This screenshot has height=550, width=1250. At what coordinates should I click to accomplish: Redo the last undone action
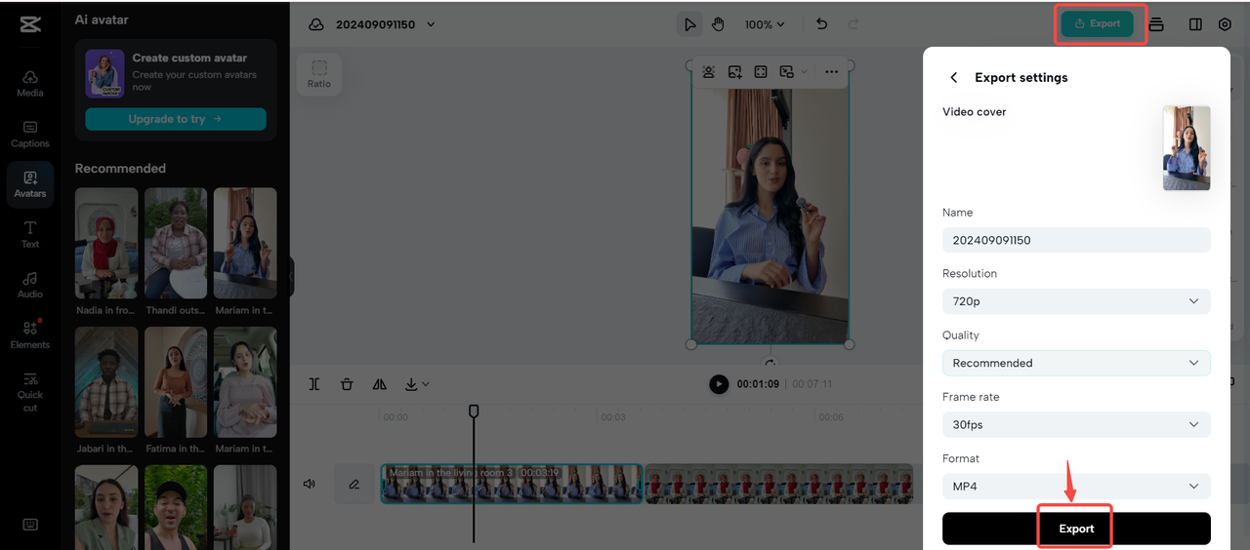click(x=854, y=24)
